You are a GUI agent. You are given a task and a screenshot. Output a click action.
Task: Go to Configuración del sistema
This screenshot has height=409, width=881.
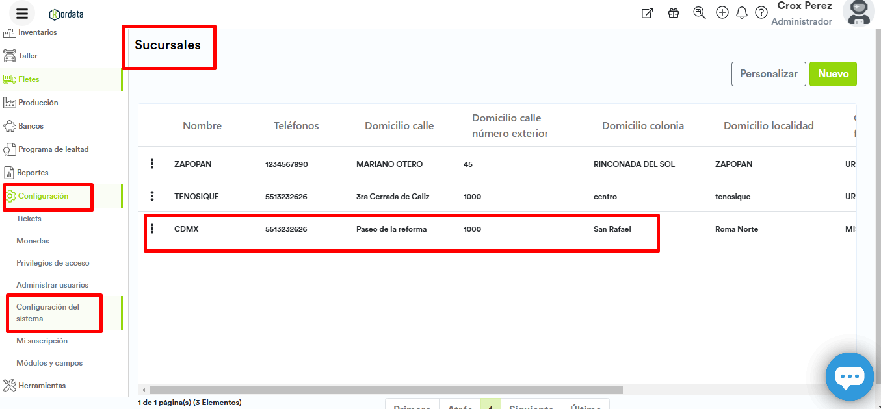47,313
